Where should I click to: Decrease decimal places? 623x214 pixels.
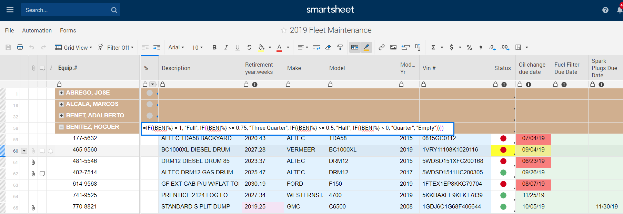[x=492, y=47]
